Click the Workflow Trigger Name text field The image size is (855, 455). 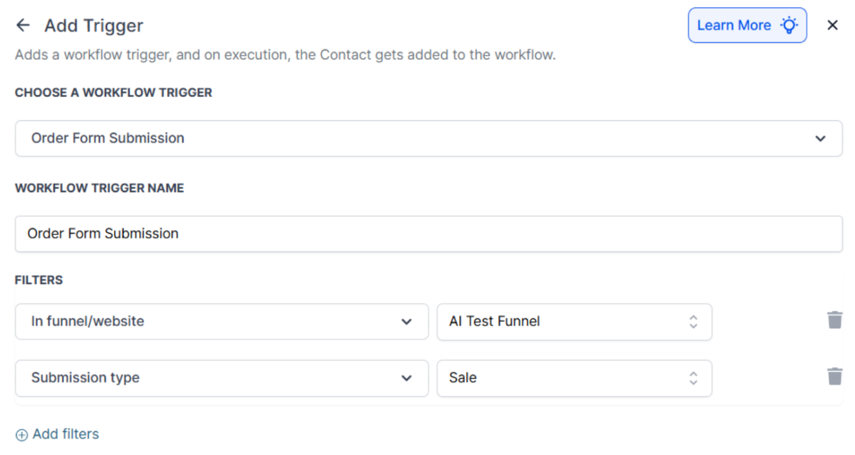[429, 234]
